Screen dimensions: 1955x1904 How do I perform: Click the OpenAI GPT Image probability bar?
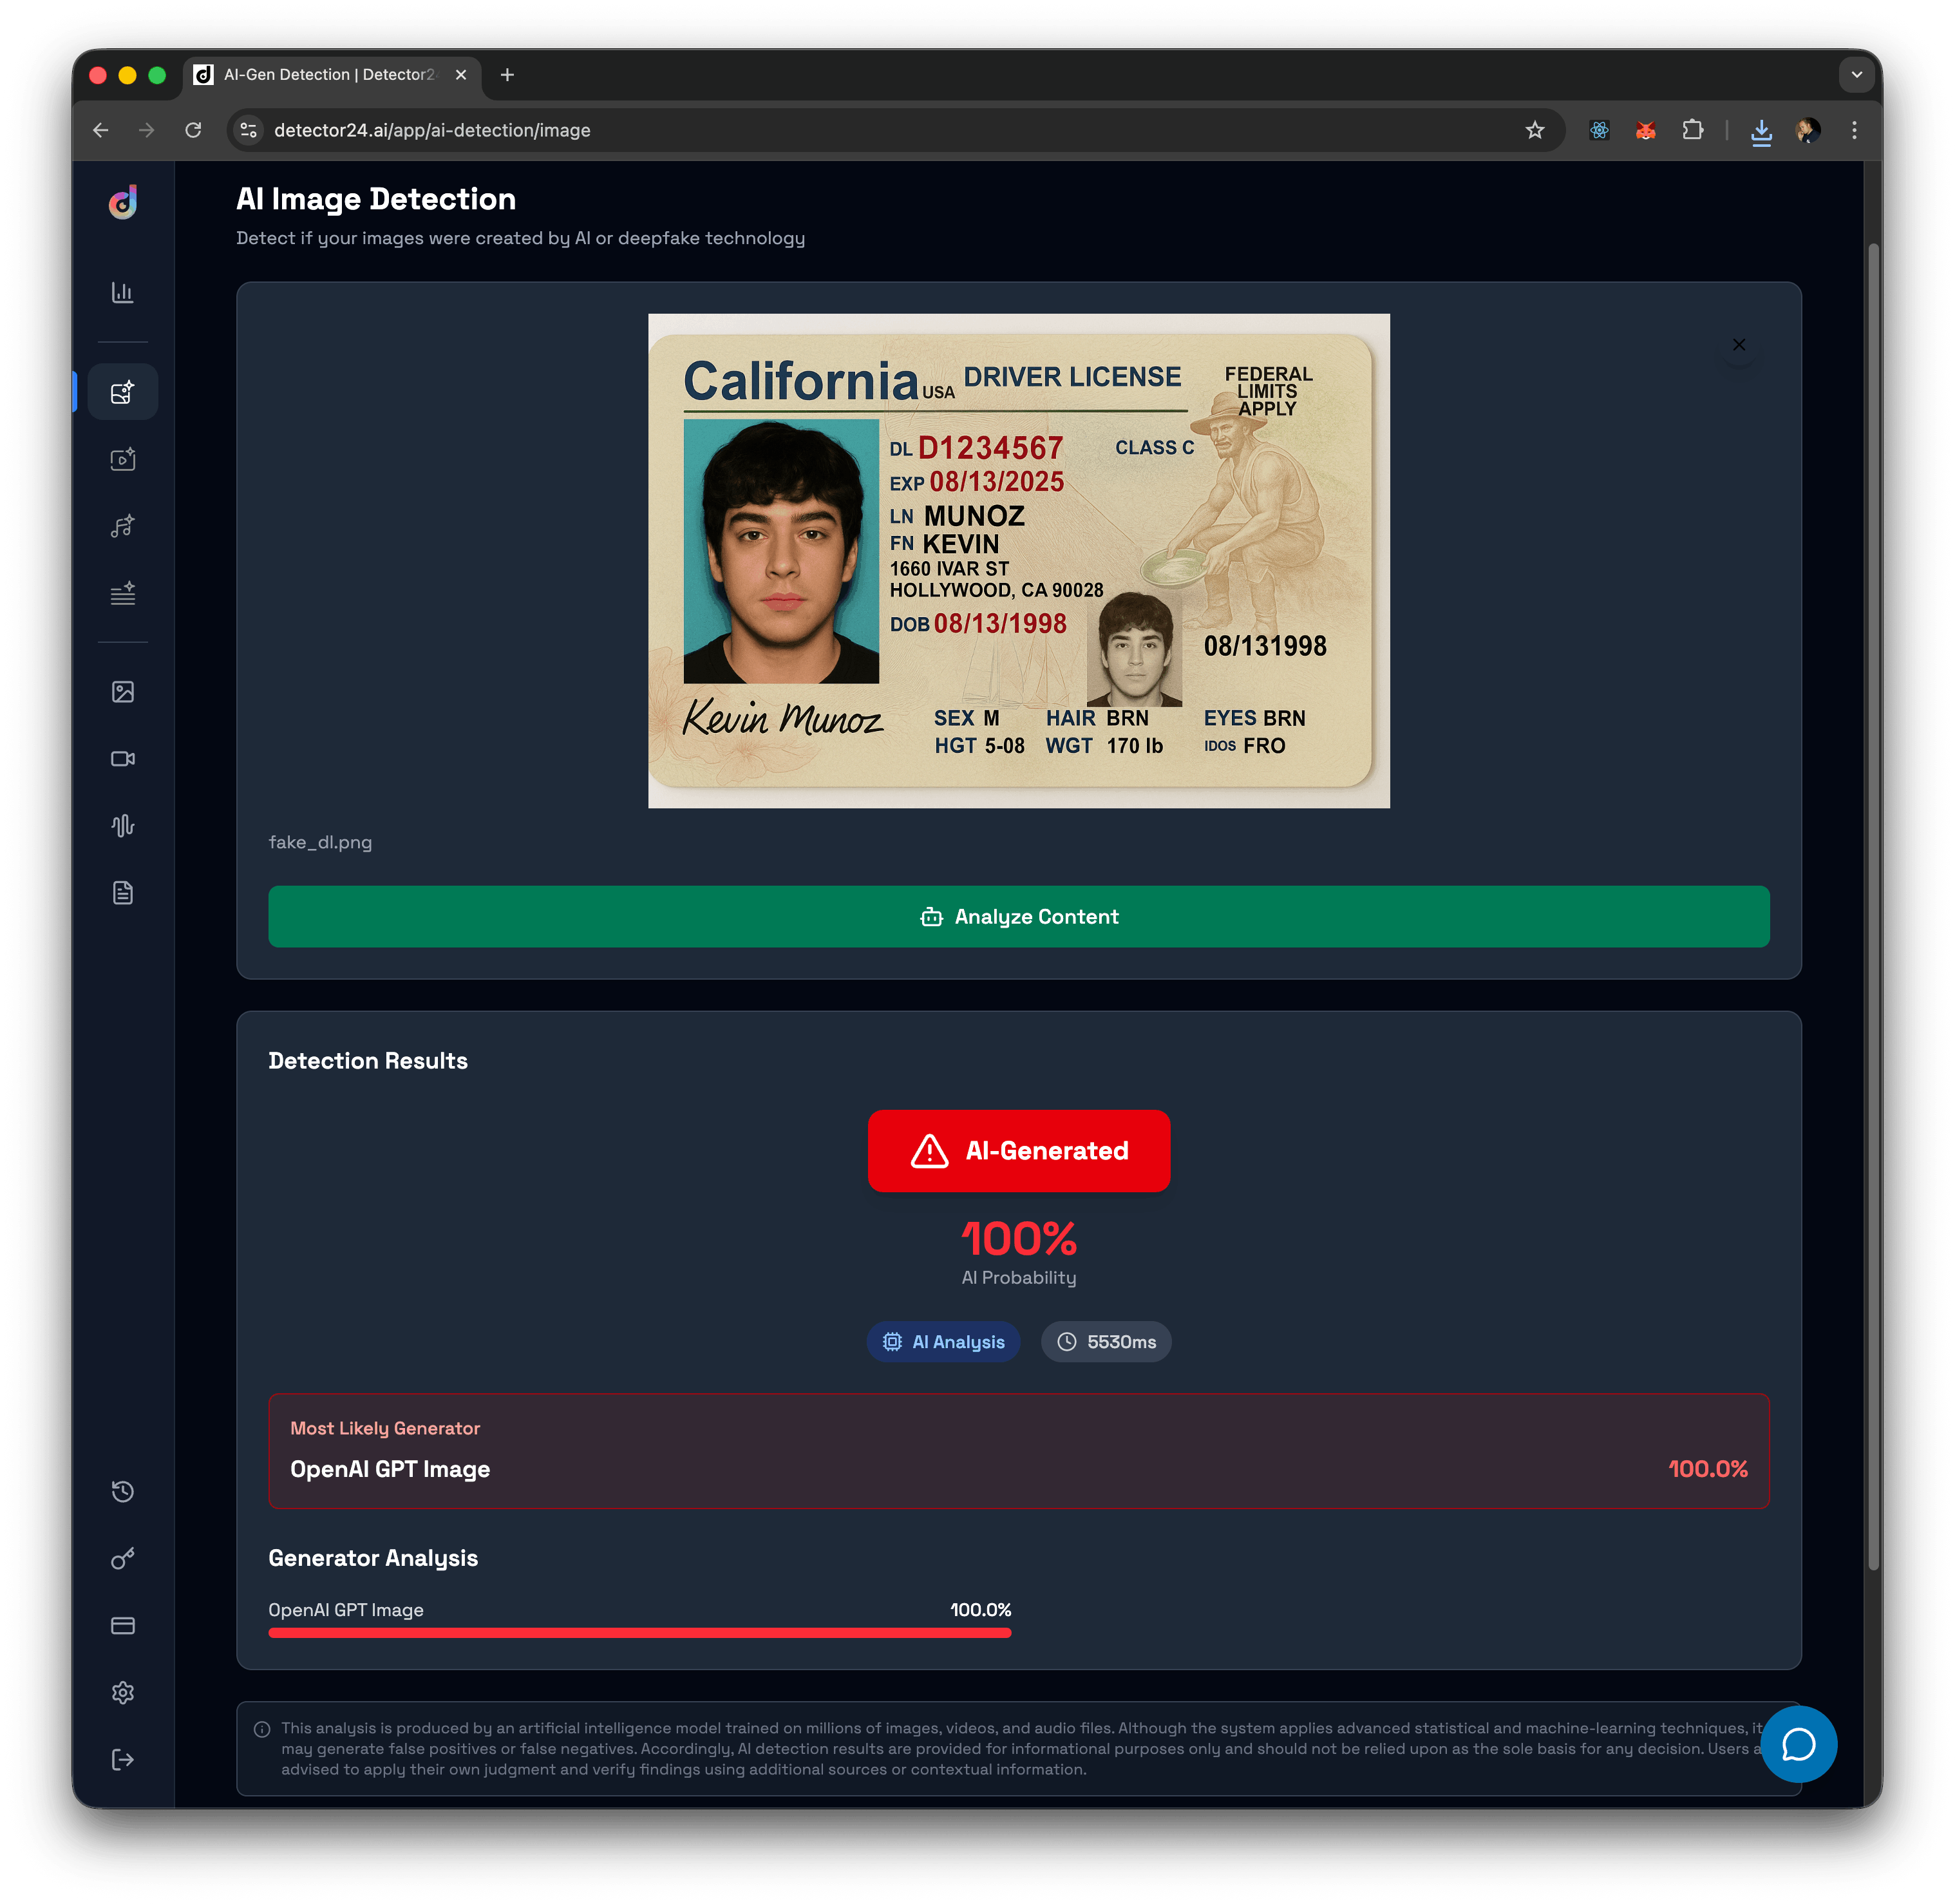(639, 1632)
